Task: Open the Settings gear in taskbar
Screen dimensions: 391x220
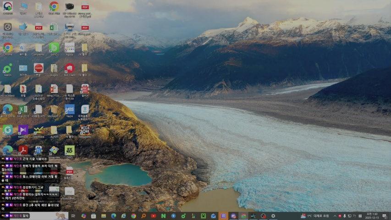Action: pos(273,216)
